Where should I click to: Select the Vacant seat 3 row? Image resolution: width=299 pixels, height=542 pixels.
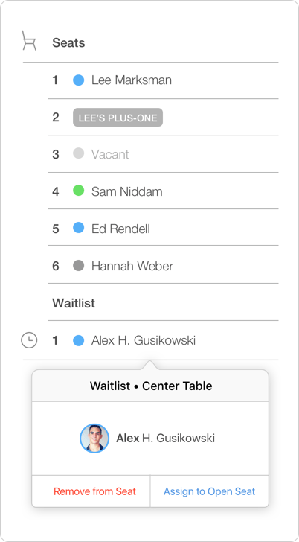pos(163,154)
